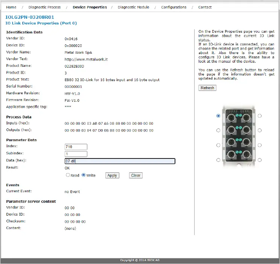The width and height of the screenshot is (280, 264).
Task: Click the Vendor ID value 0x0416
Action: [x=71, y=39]
